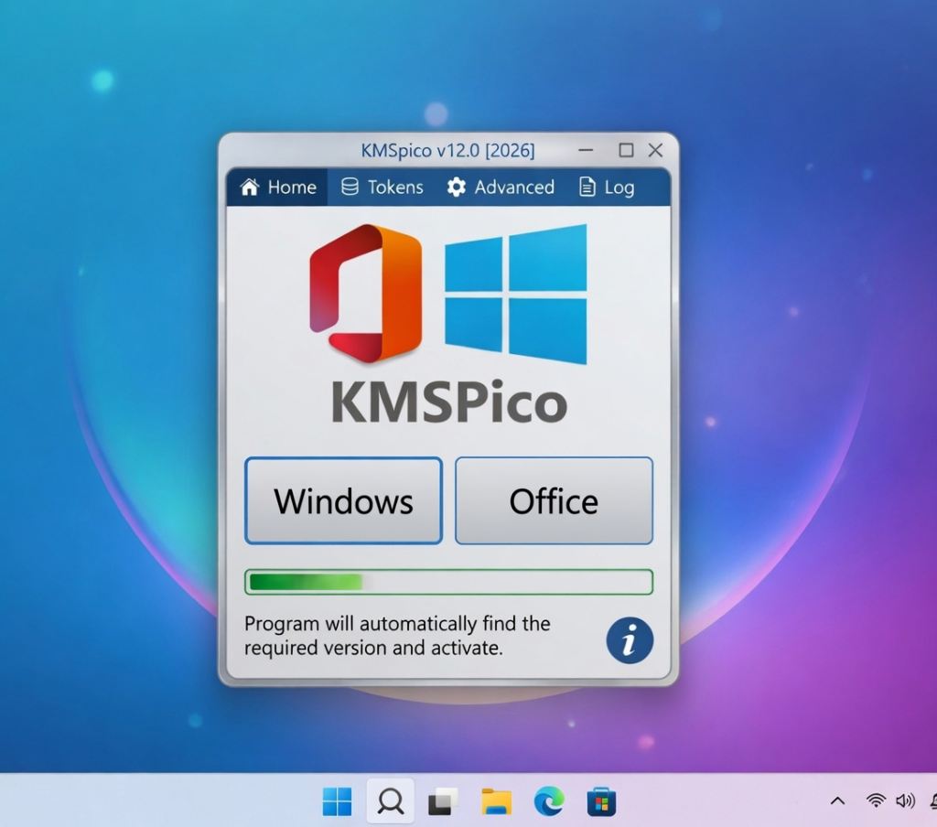Switch to the Log tab
The height and width of the screenshot is (827, 937).
[x=607, y=187]
